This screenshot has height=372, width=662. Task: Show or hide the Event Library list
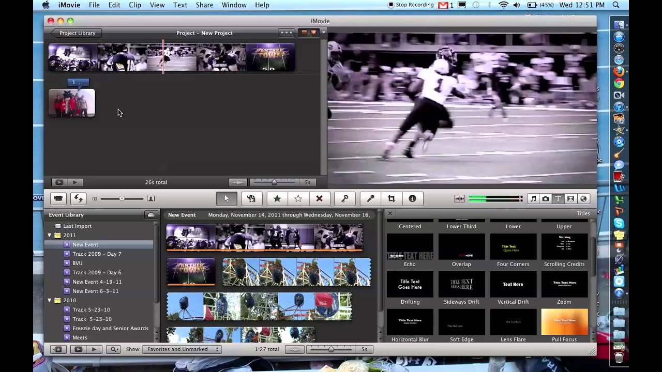58,349
